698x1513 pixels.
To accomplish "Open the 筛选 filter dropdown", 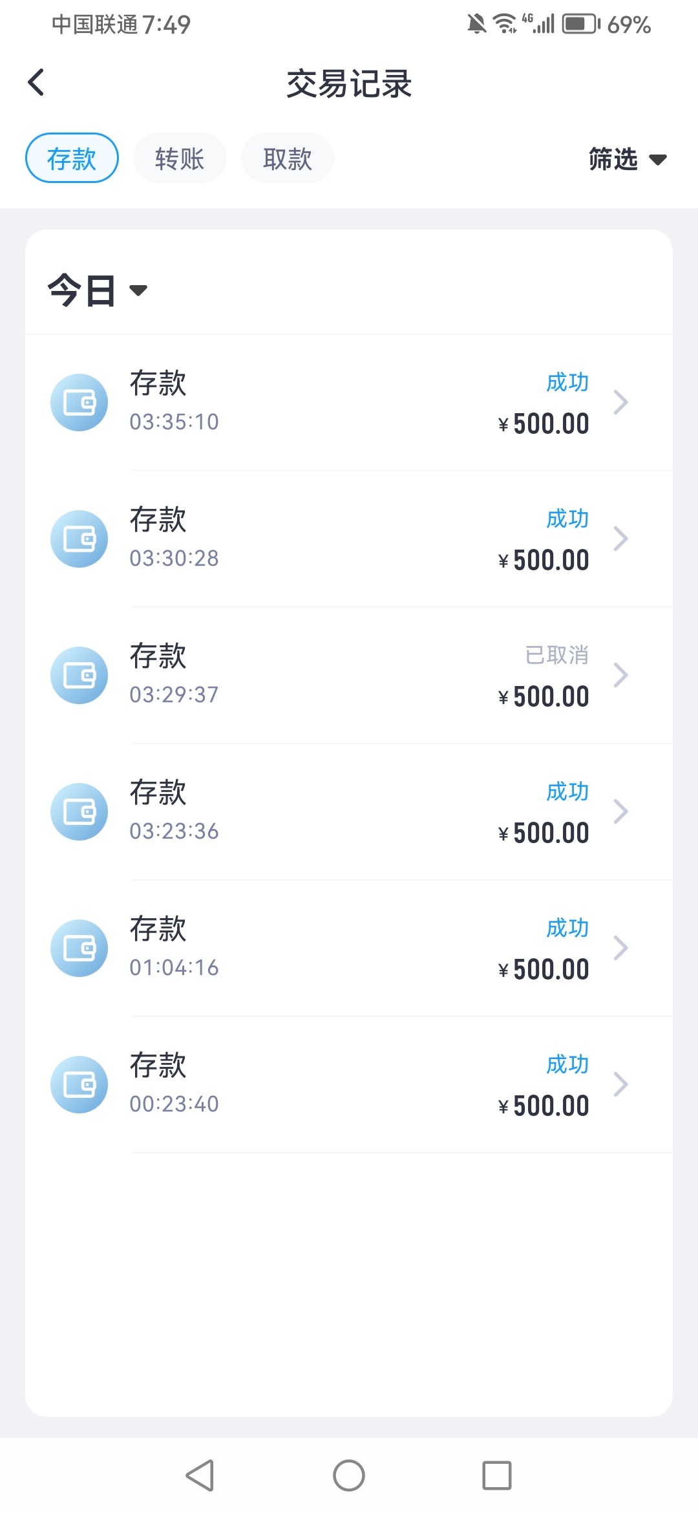I will click(627, 159).
